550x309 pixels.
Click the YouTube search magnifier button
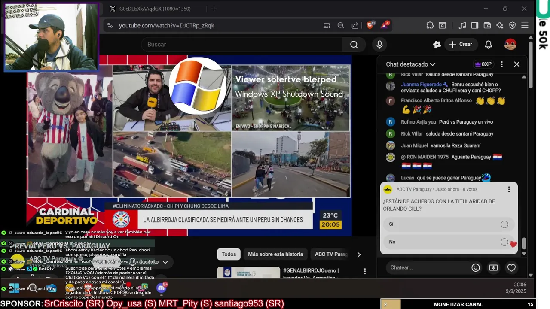[x=354, y=45]
